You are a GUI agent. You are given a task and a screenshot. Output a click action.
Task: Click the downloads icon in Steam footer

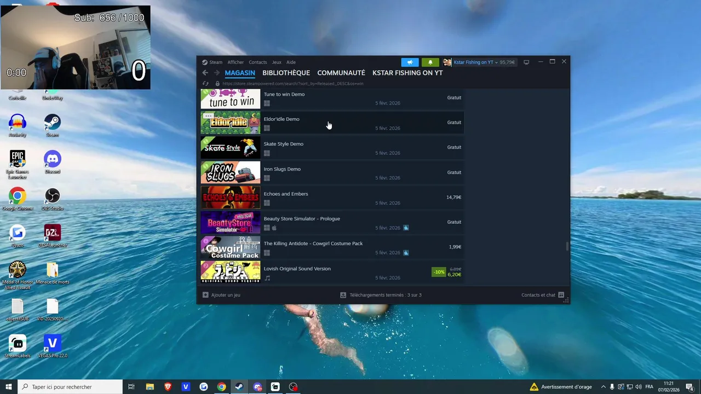point(343,295)
